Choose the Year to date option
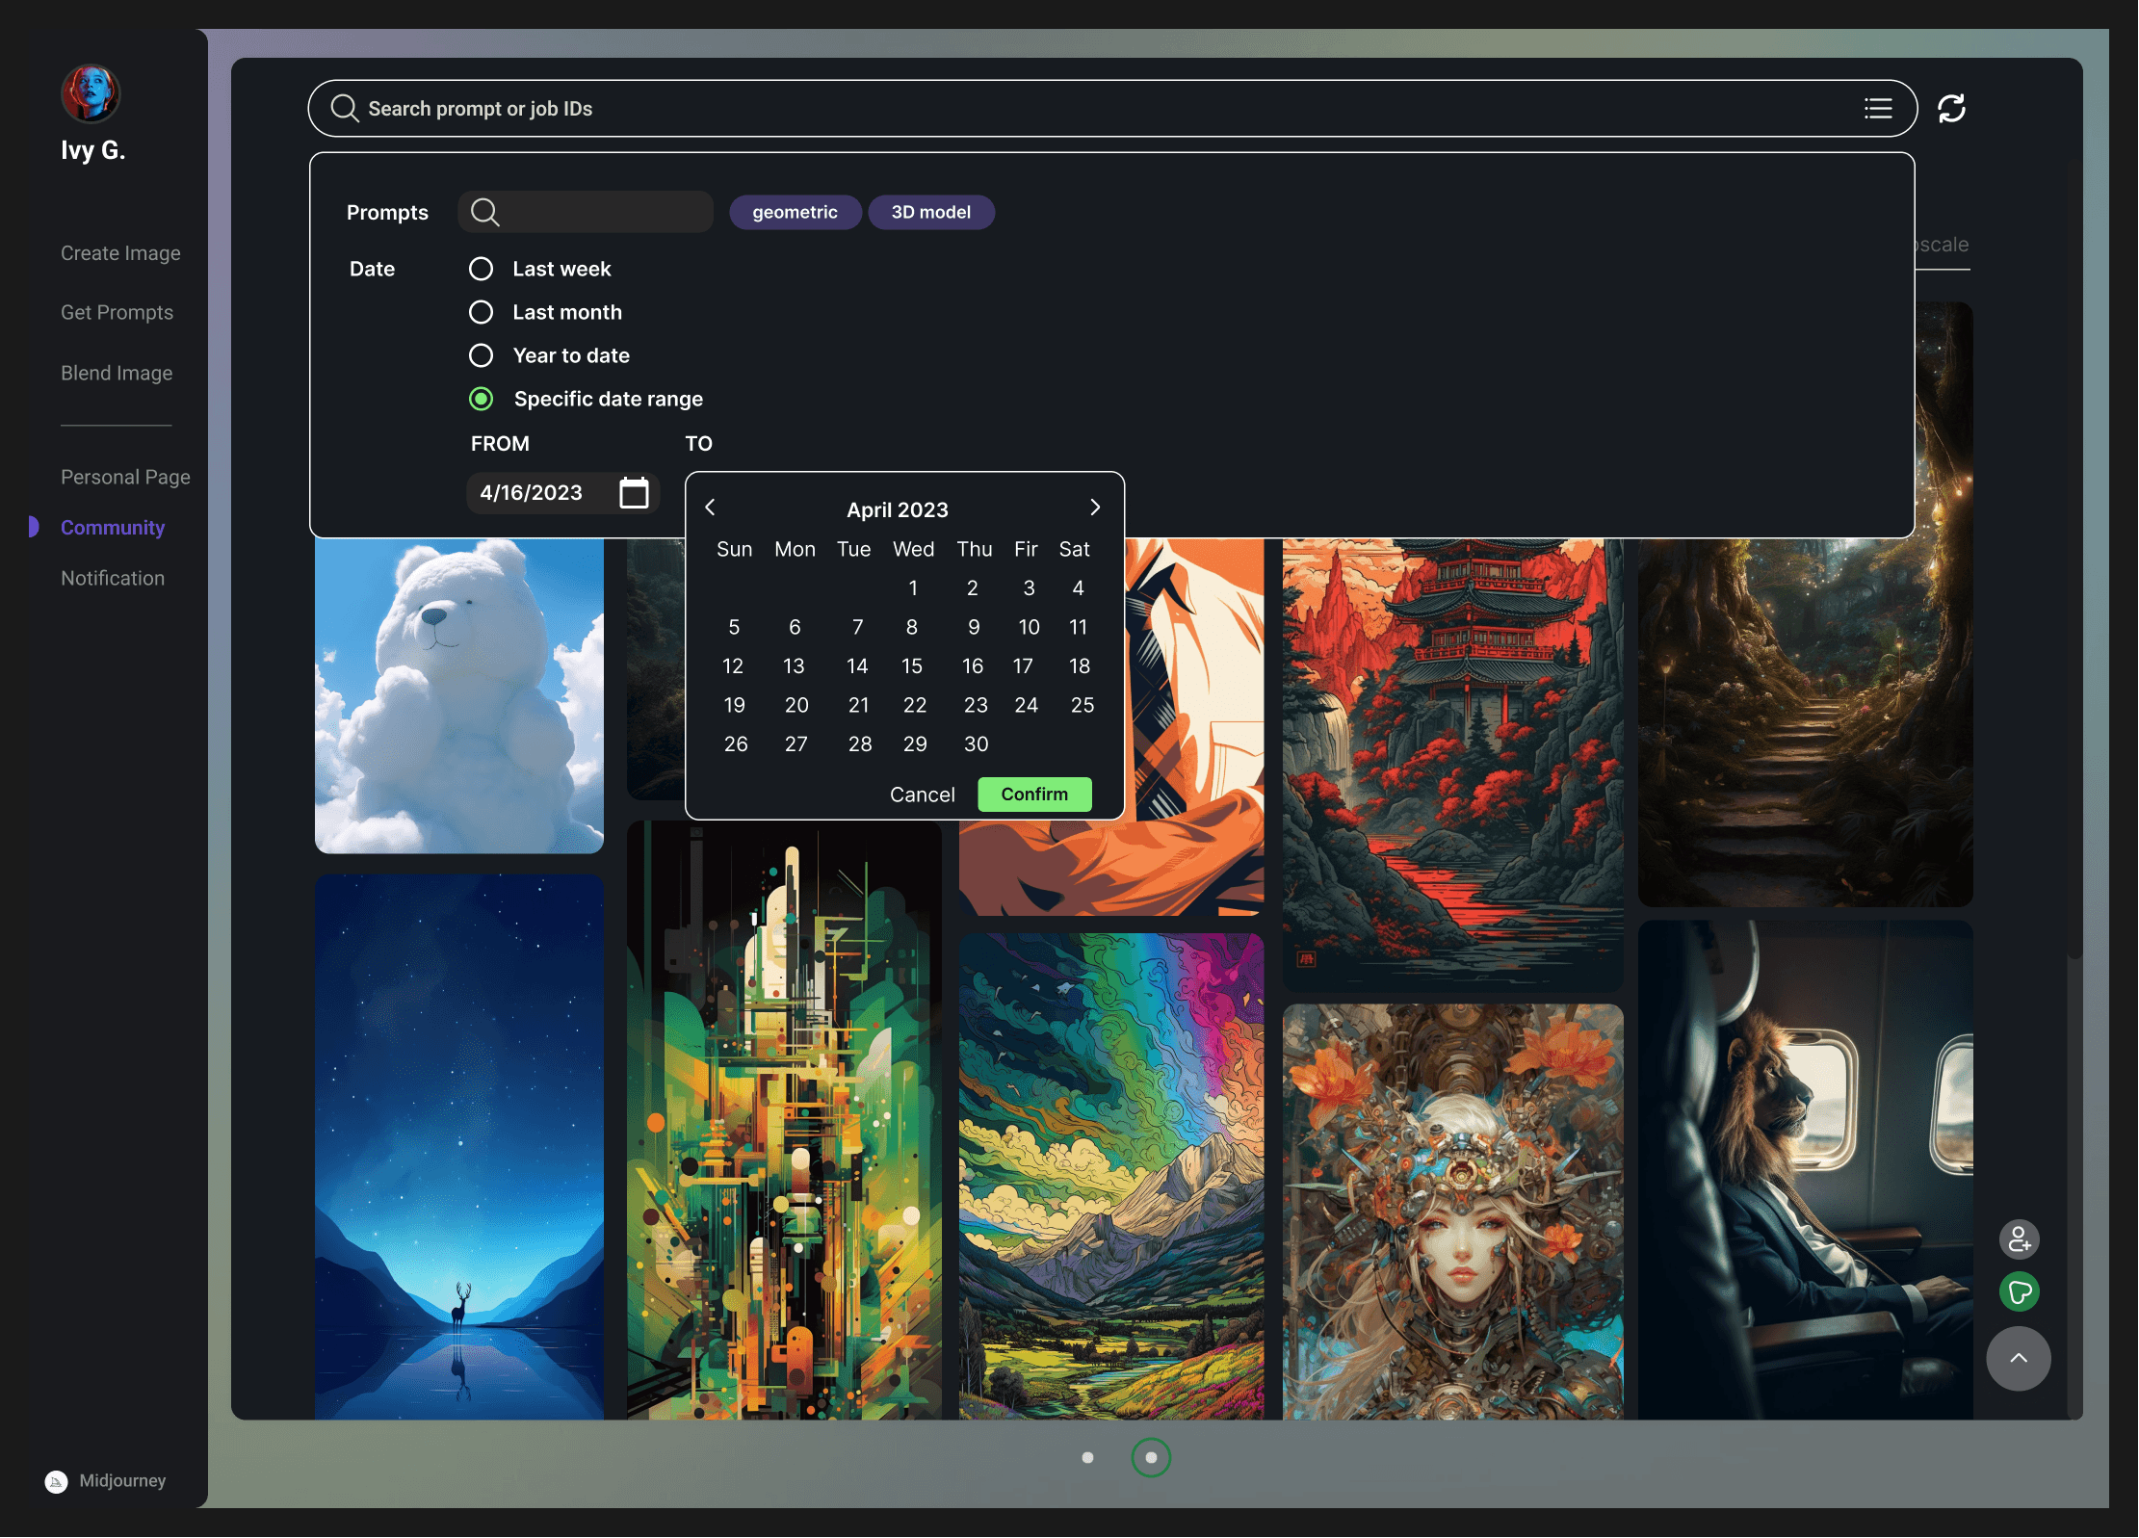Screen dimensions: 2139x1538 (x=481, y=355)
